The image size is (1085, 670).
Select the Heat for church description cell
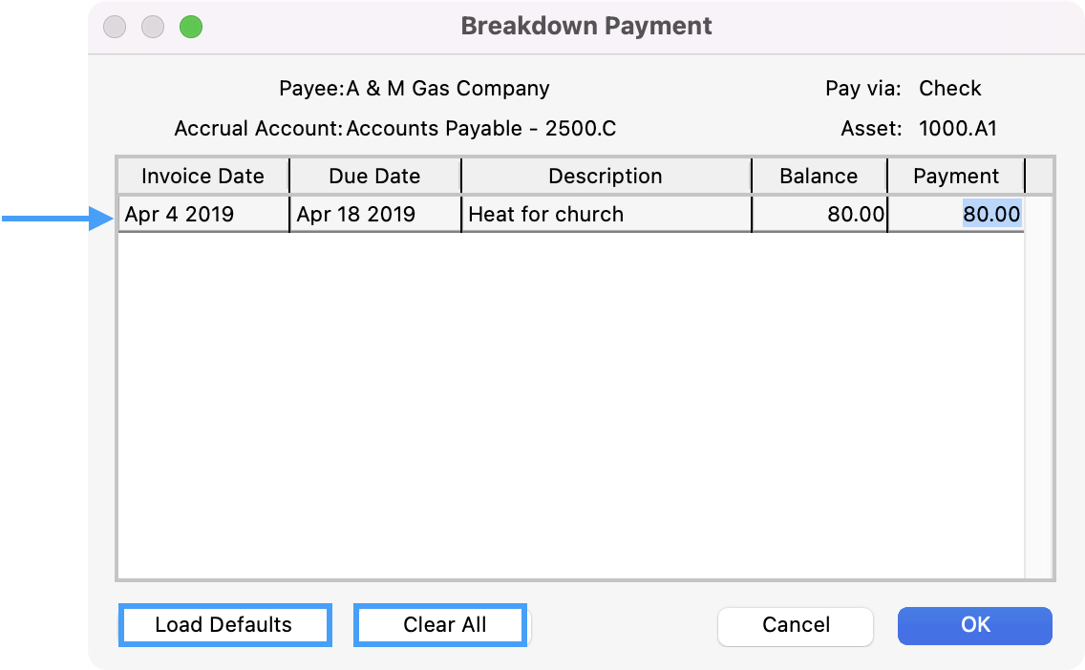click(606, 215)
